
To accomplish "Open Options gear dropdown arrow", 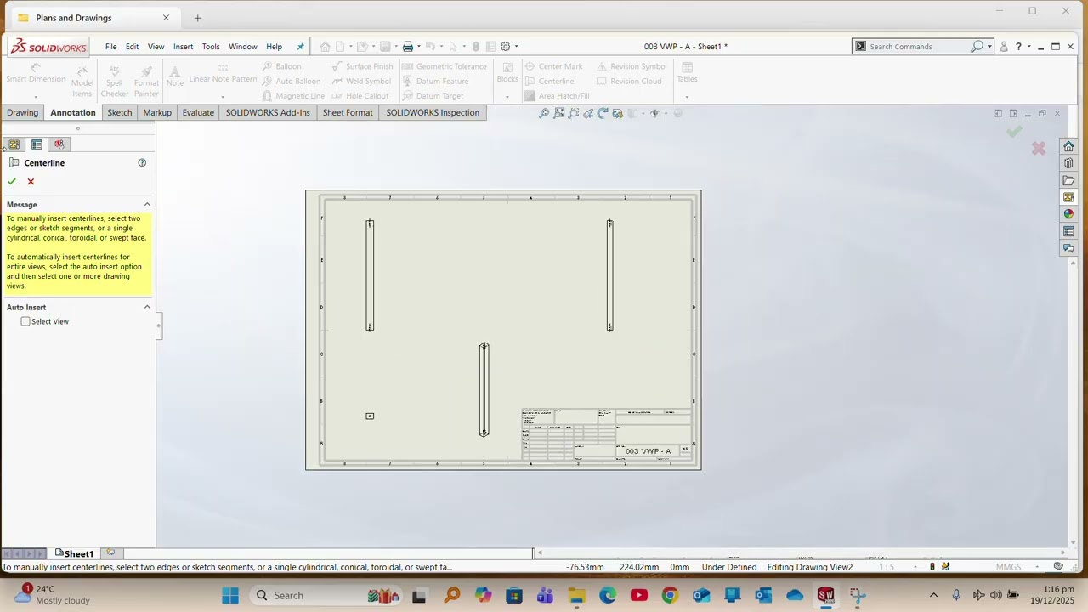I will click(x=516, y=47).
